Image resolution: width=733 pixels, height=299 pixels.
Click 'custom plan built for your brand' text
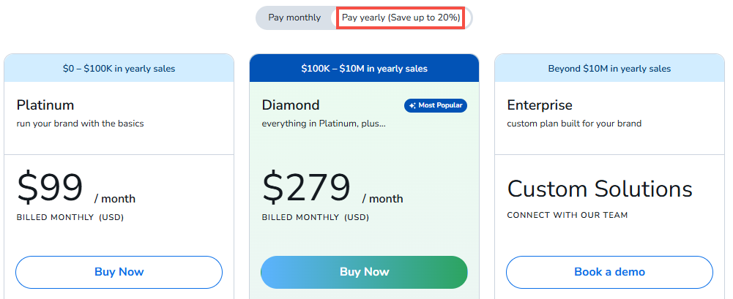tap(574, 124)
